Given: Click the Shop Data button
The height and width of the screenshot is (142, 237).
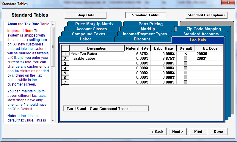Looking at the screenshot, I should pyautogui.click(x=85, y=15).
